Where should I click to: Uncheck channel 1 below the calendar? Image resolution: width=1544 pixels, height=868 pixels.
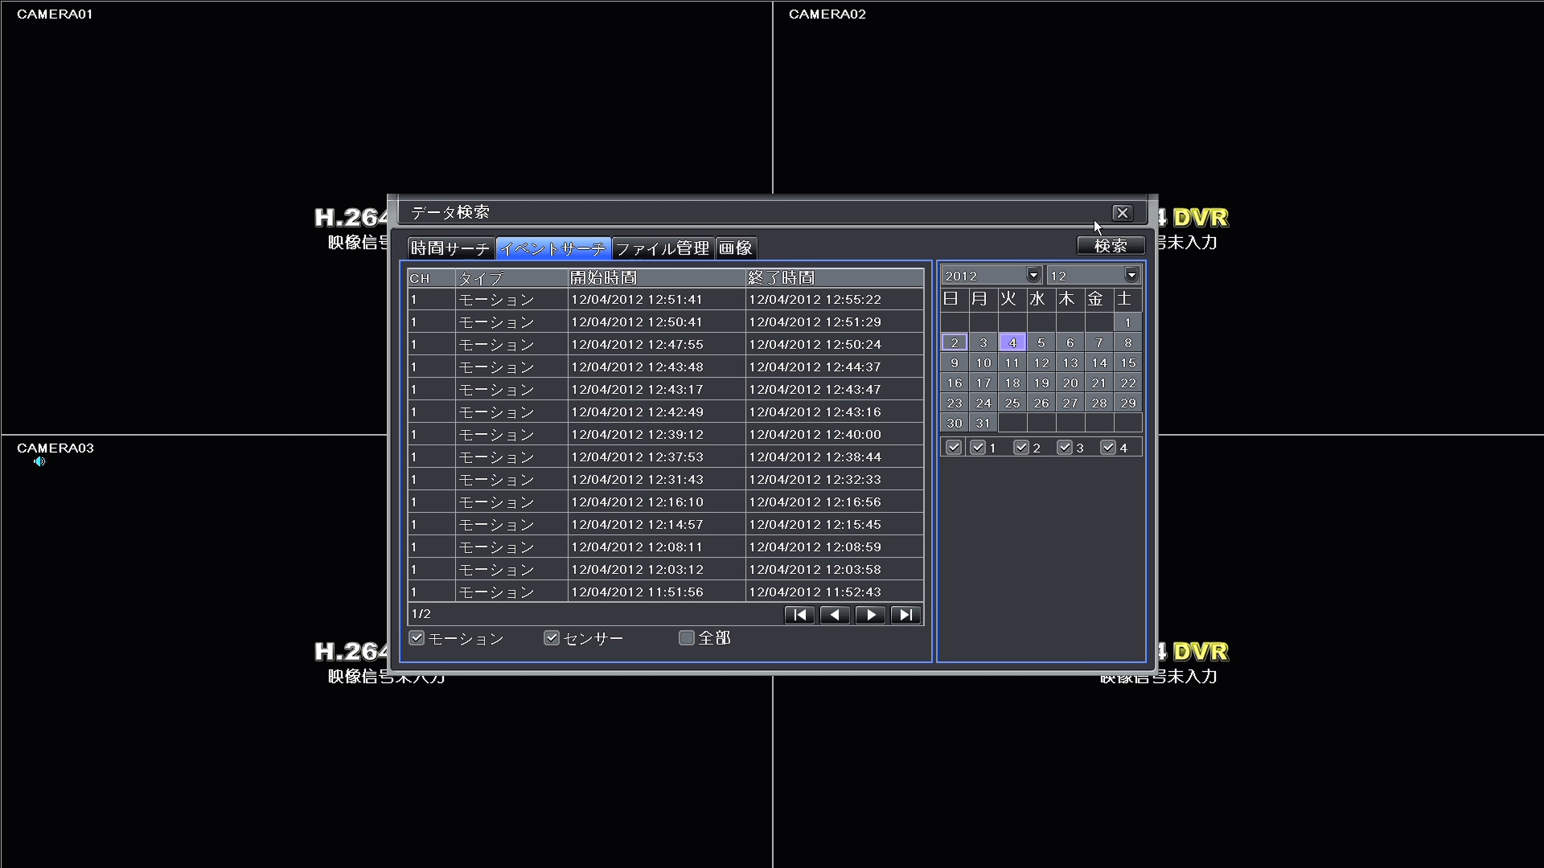click(977, 447)
